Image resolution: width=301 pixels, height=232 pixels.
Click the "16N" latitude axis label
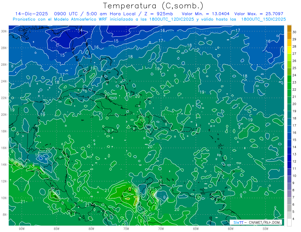point(4,148)
